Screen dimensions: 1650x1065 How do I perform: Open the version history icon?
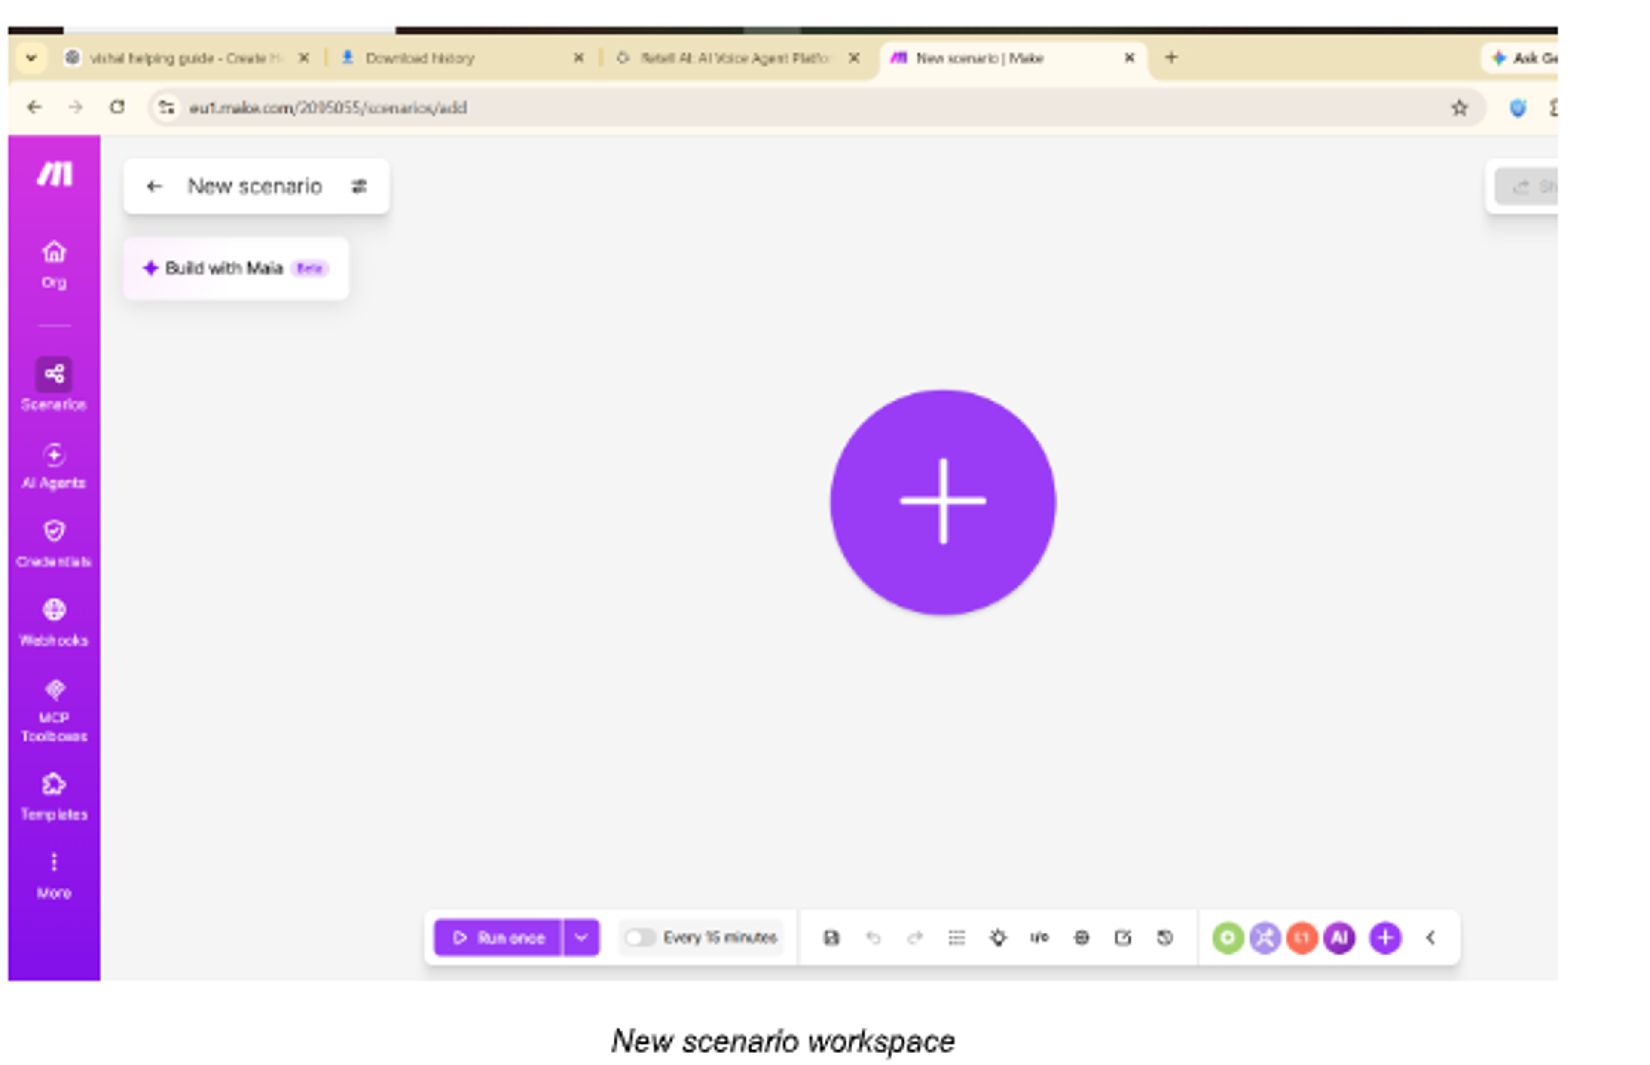point(1164,937)
